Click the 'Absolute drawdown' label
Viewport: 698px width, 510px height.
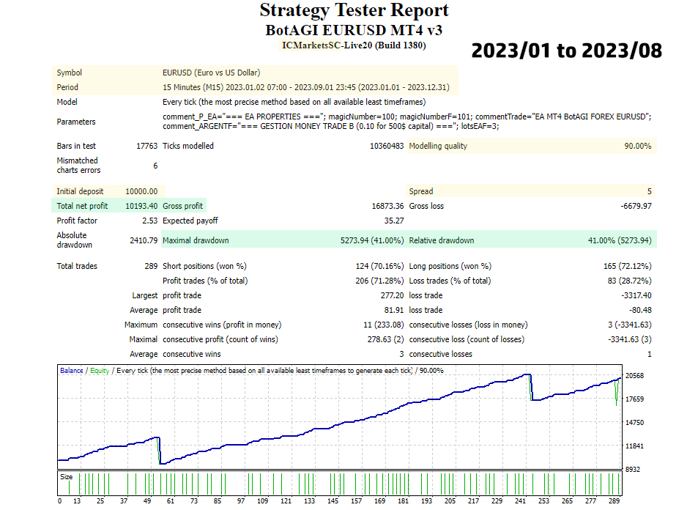(74, 240)
